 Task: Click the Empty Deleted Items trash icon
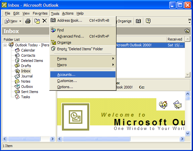(x=53, y=49)
